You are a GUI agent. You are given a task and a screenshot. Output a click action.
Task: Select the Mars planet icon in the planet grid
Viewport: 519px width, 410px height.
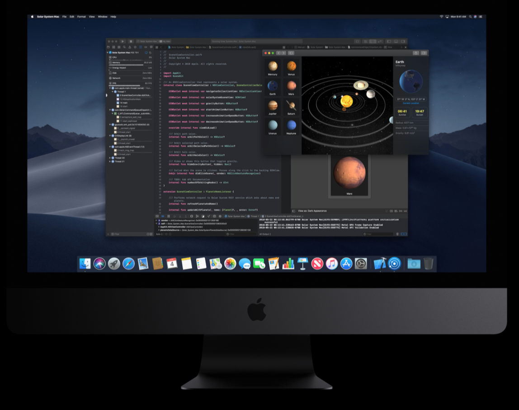[x=291, y=86]
